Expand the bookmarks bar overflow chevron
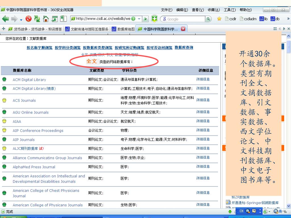Viewport: 291px width, 218px height. [x=288, y=18]
